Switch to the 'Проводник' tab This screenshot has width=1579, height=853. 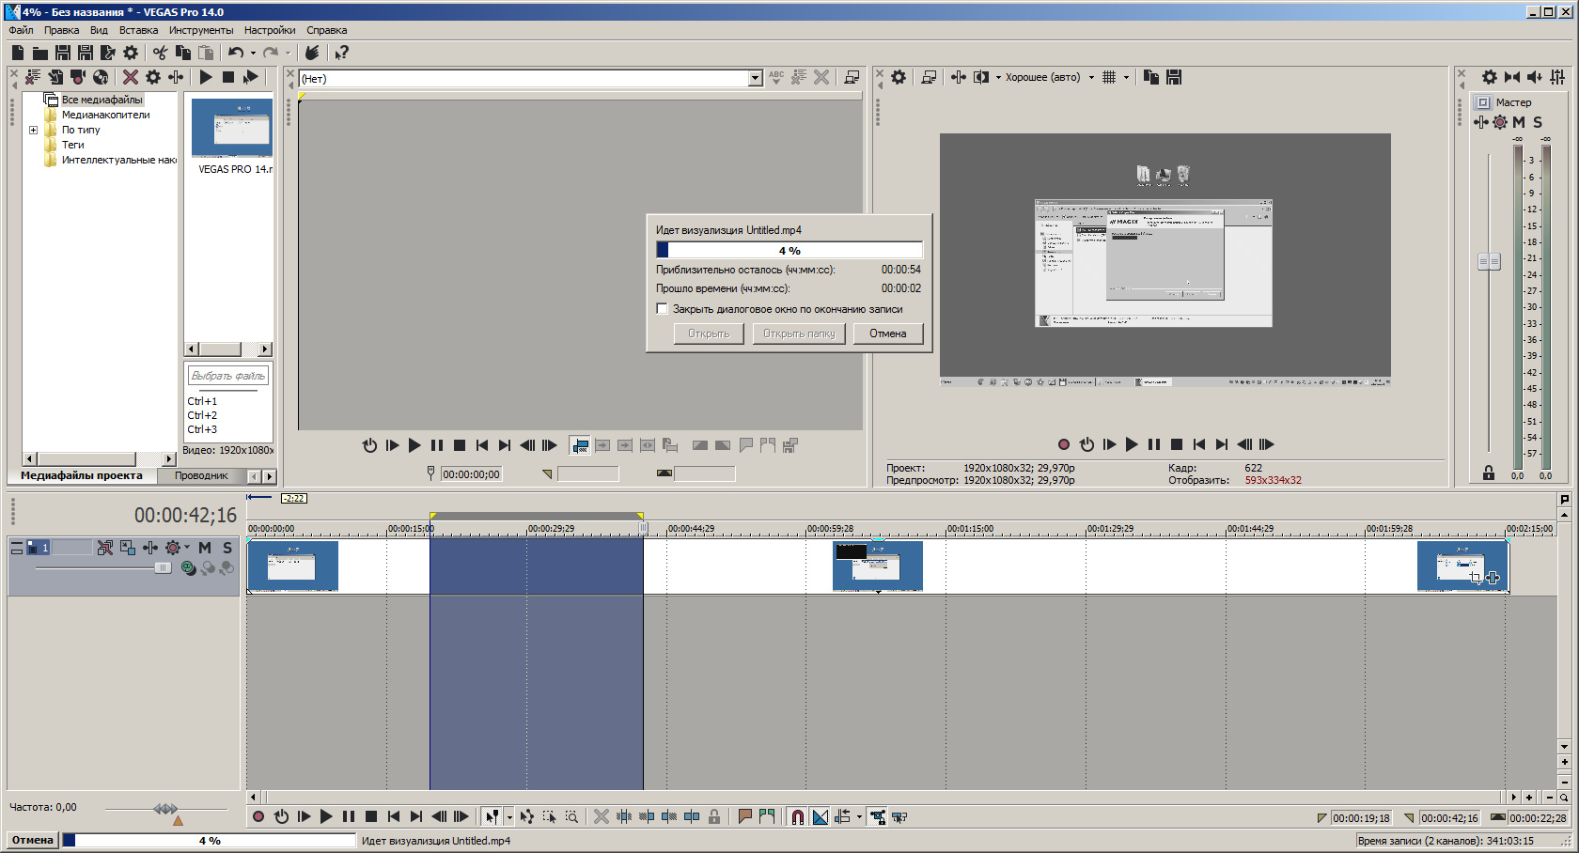pos(201,475)
